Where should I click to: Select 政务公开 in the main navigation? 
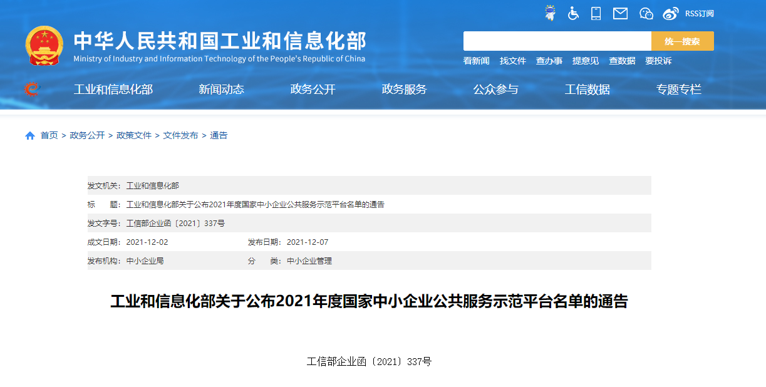(313, 90)
